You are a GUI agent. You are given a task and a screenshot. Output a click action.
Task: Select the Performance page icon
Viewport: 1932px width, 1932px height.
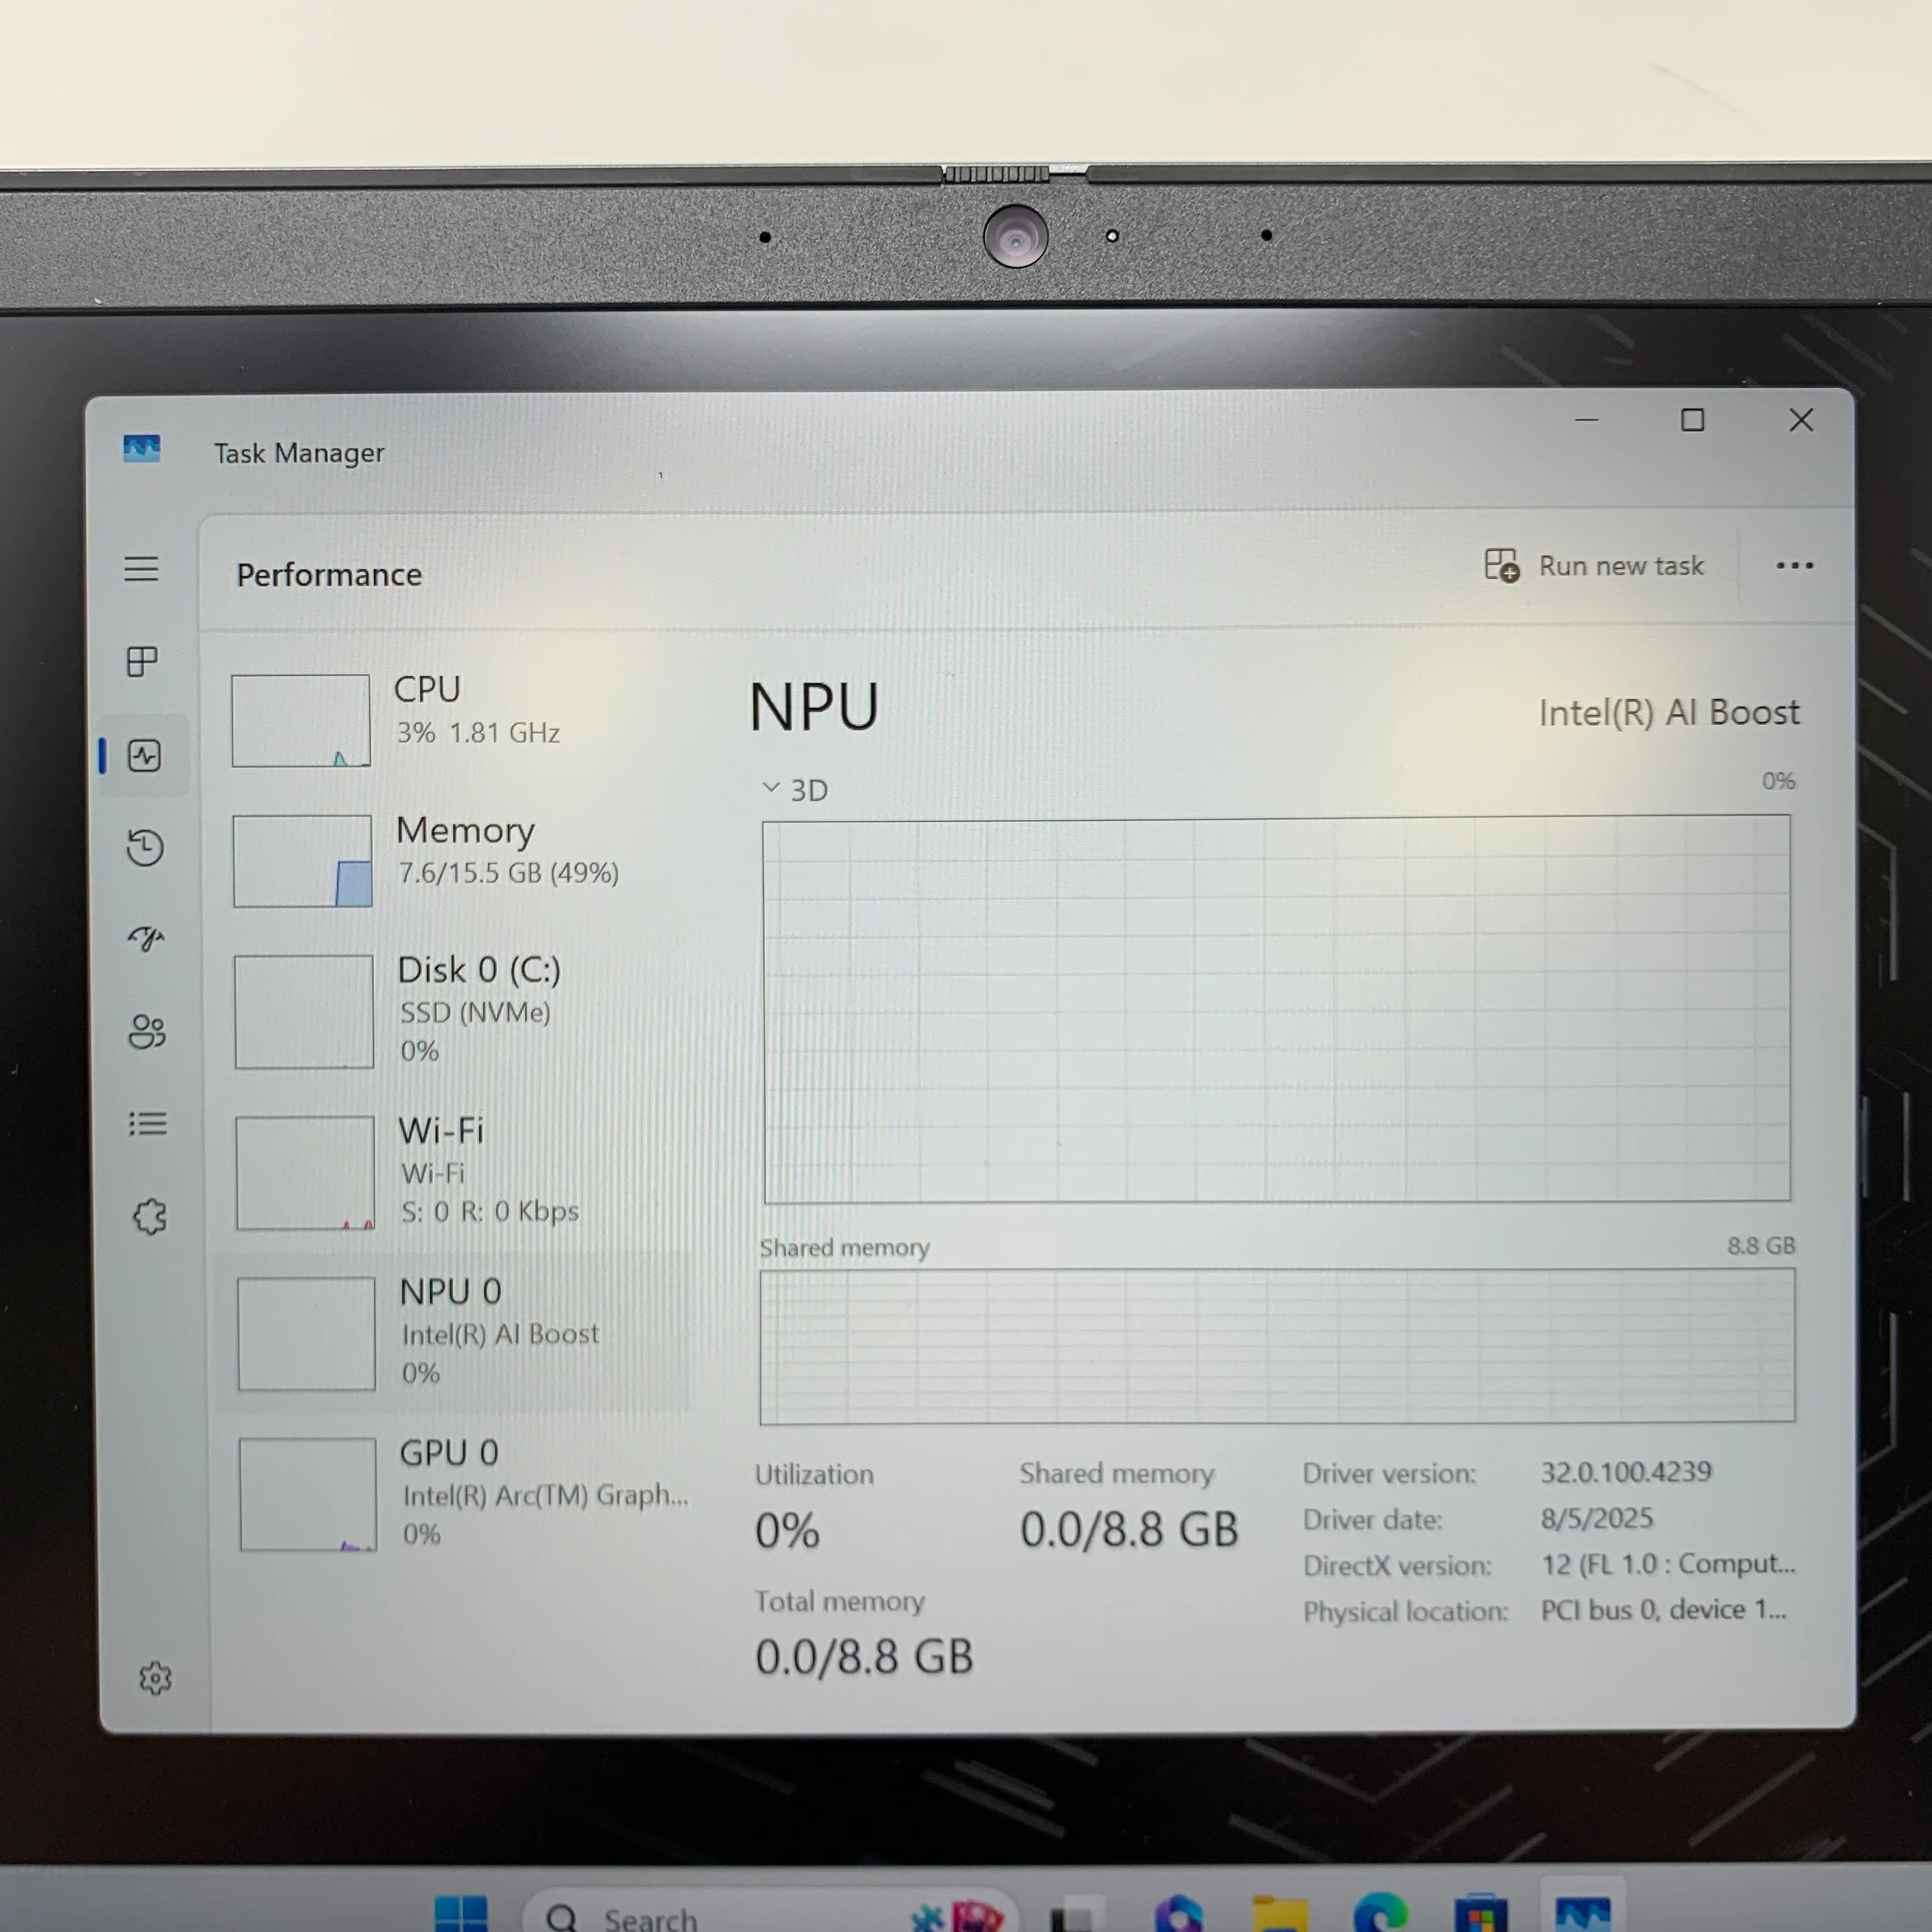point(145,755)
